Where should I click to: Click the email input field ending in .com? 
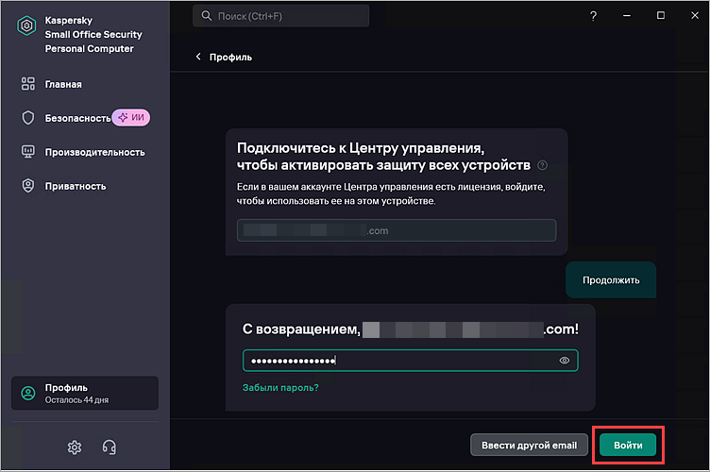point(397,230)
